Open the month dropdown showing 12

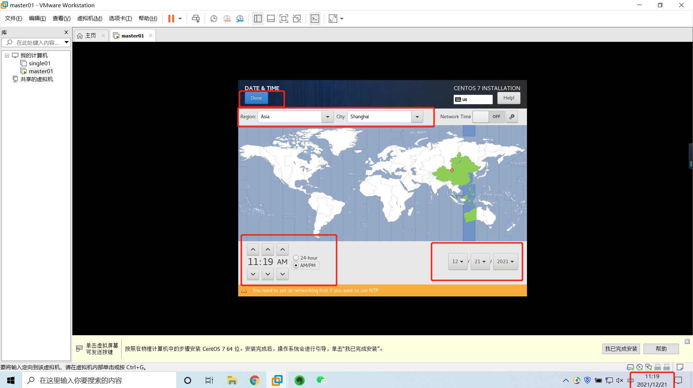pos(458,262)
